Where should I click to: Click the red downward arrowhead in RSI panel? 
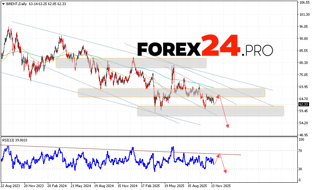point(225,171)
